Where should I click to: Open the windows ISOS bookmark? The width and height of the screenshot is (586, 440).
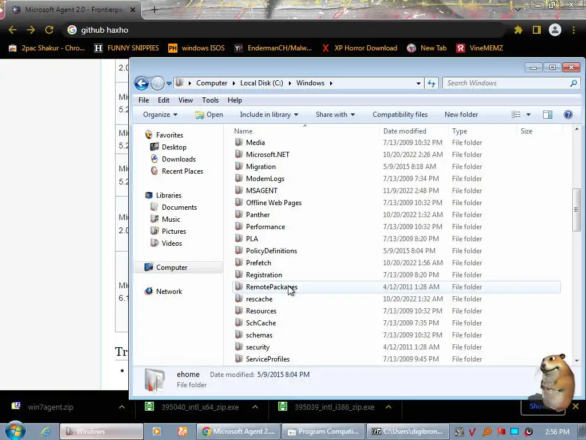197,48
